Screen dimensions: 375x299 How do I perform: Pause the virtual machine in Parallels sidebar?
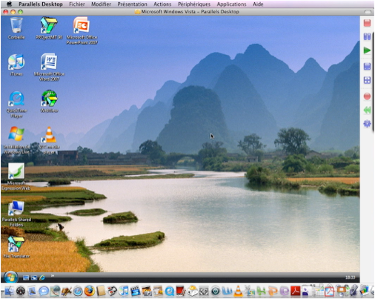[x=367, y=37]
